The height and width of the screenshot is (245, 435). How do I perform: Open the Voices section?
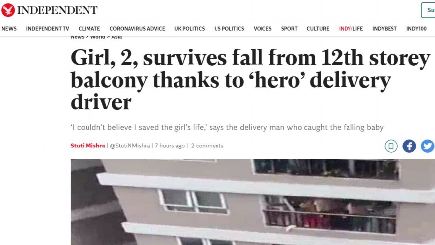coord(262,29)
